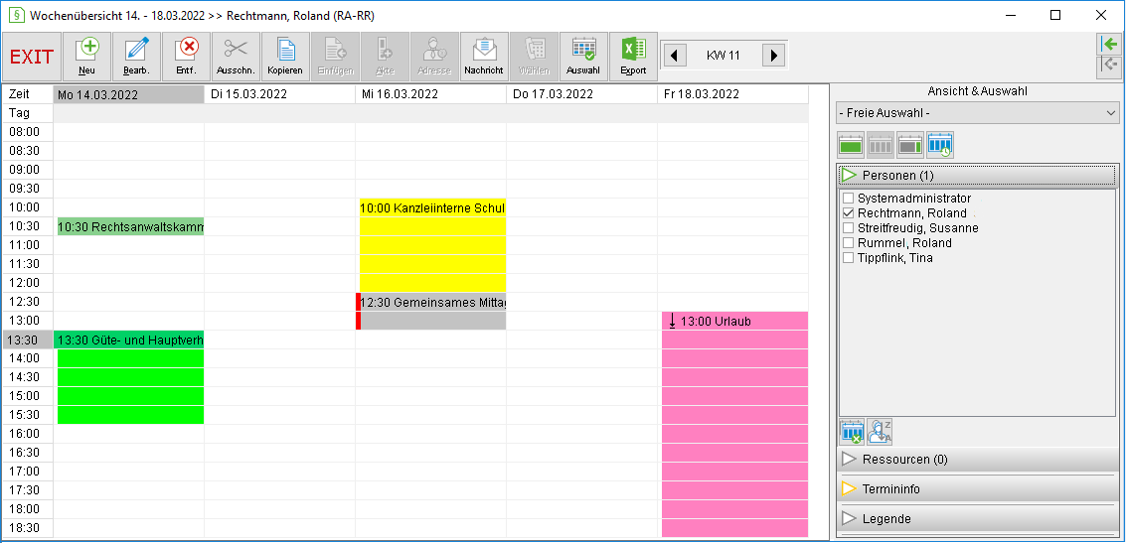Check Streitfreudig, Susanne checkbox
This screenshot has height=543, width=1126.
pos(848,228)
